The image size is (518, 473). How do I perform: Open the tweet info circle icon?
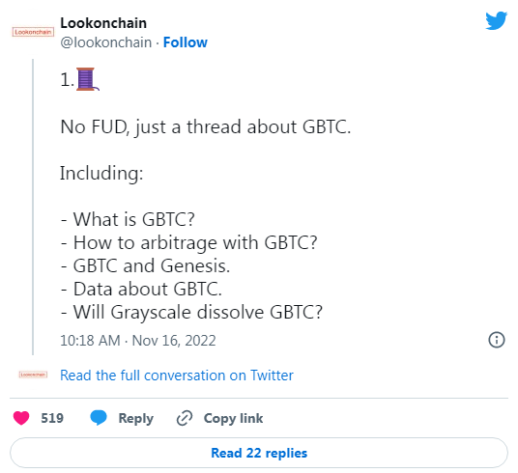[x=497, y=340]
